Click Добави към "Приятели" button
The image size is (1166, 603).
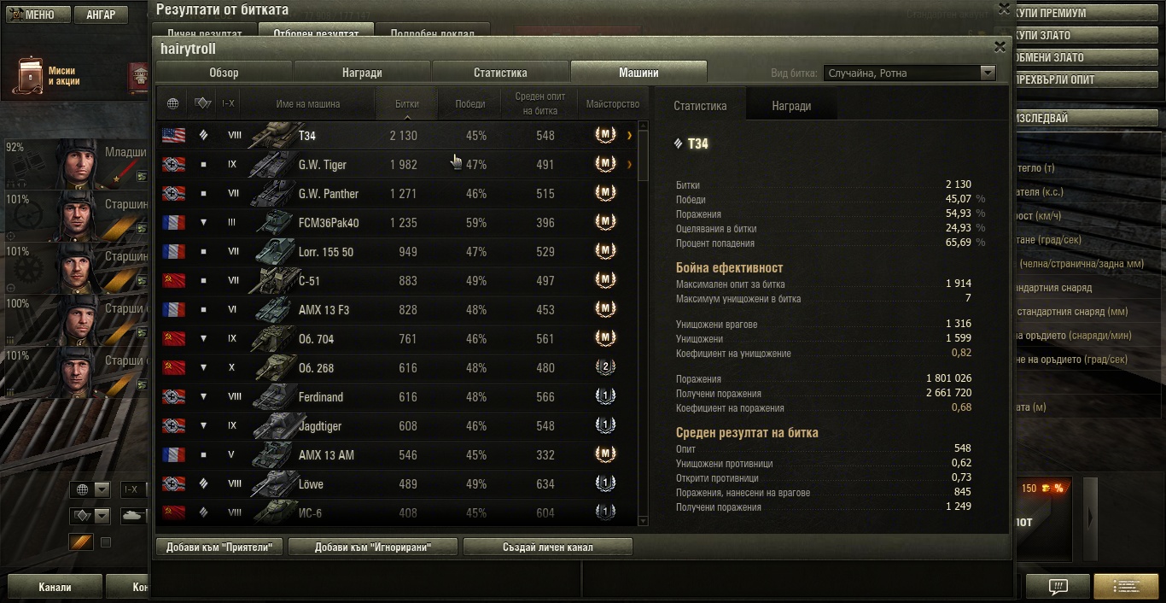pyautogui.click(x=219, y=547)
